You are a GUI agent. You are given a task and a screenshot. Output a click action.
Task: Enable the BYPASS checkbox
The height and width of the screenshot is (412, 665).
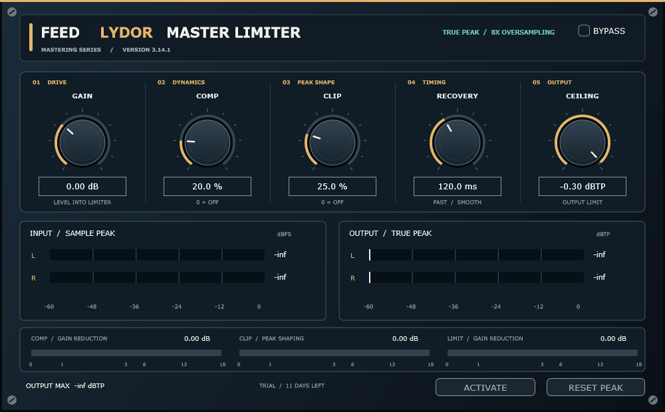584,31
